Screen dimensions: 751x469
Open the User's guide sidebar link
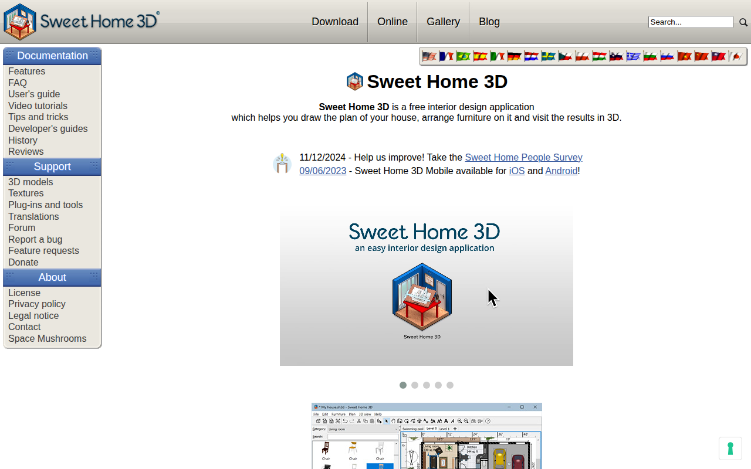click(x=34, y=94)
